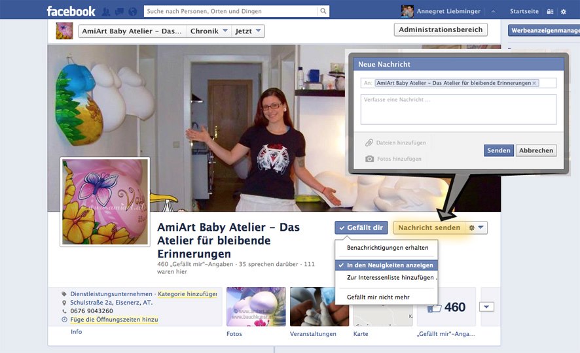Click Karte label

(x=361, y=334)
